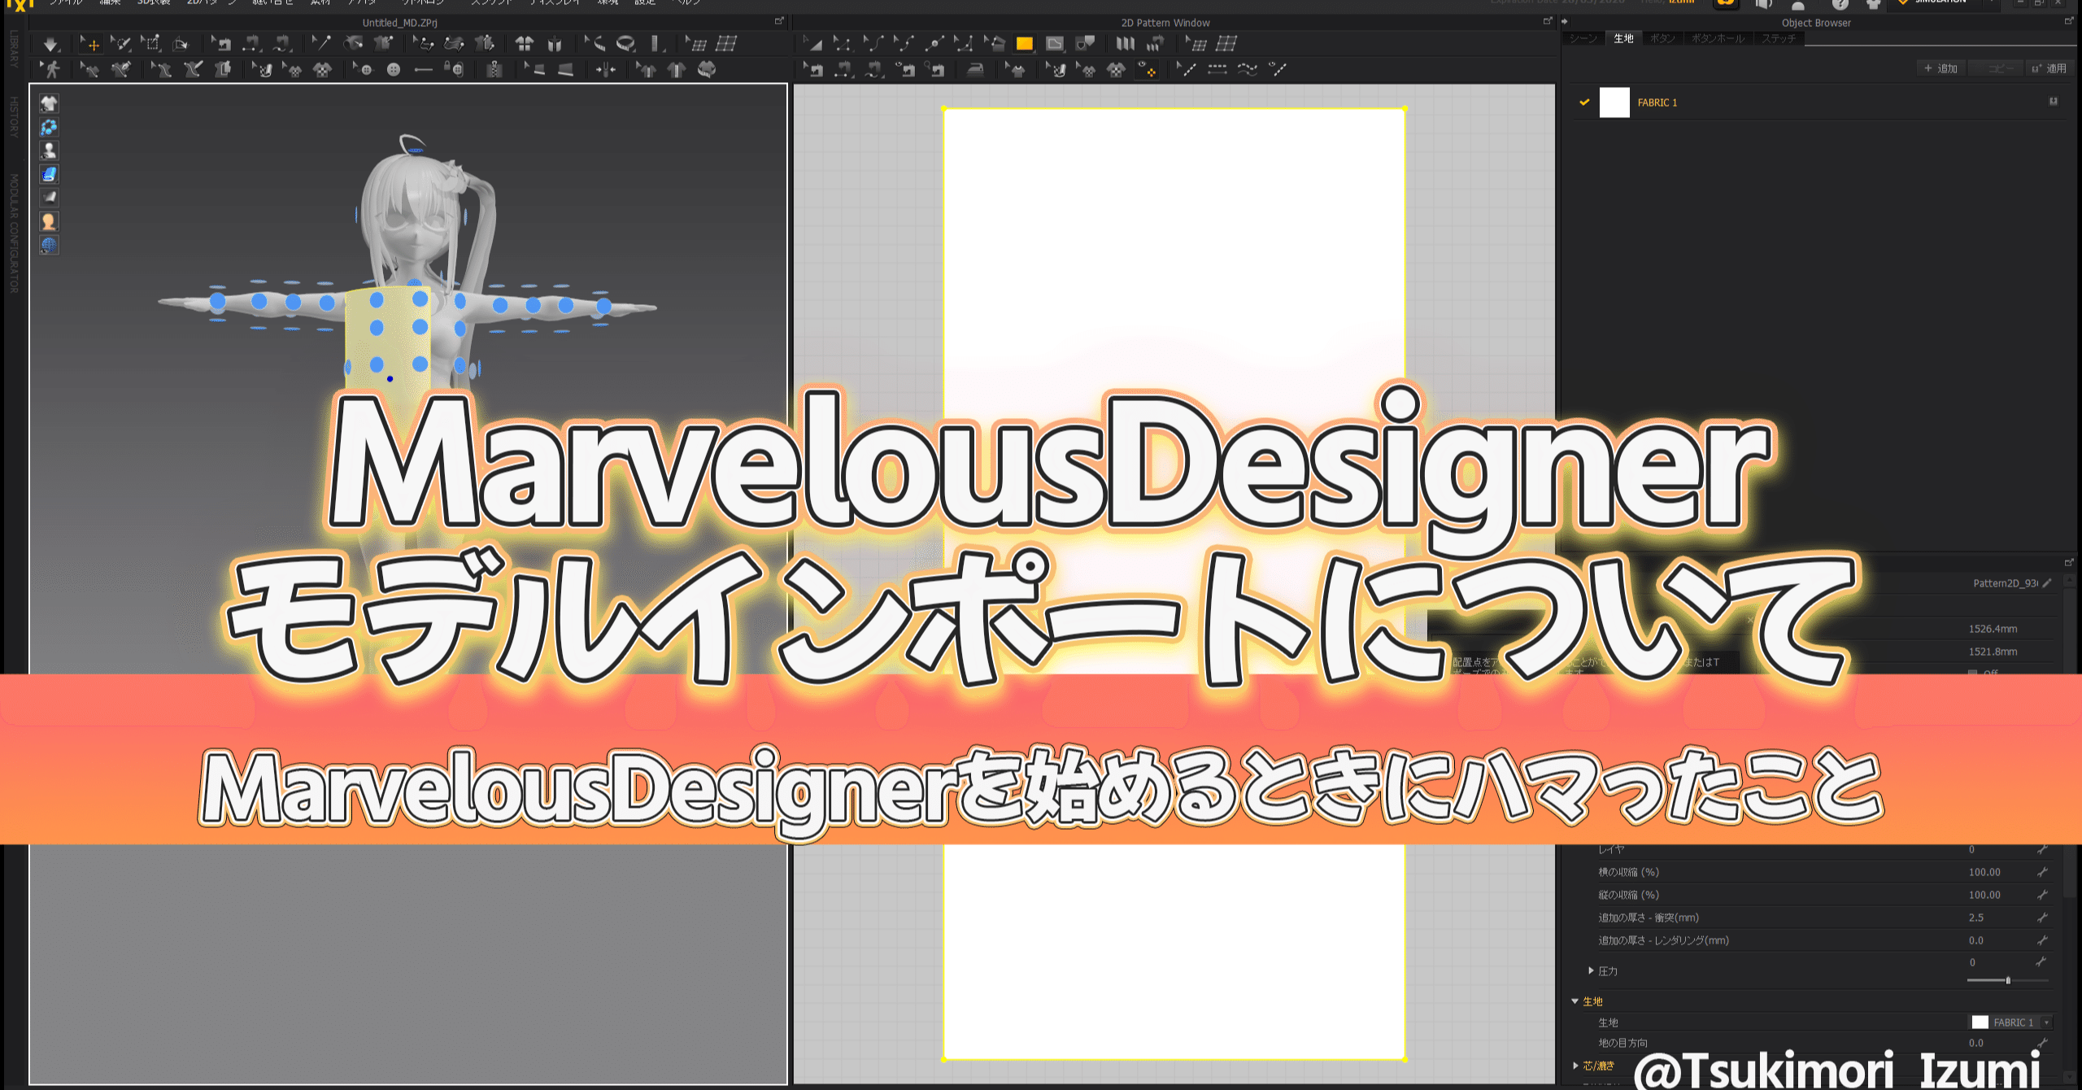Toggle the arrangement points display icon
This screenshot has height=1090, width=2082.
[50, 127]
